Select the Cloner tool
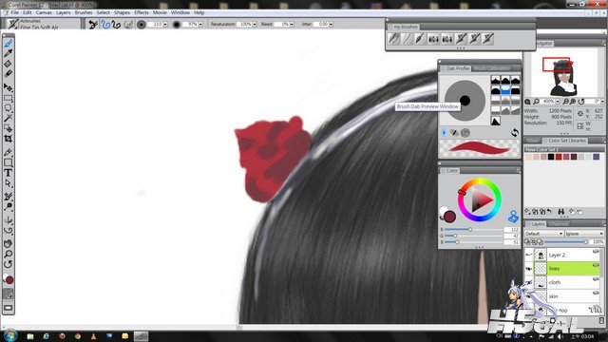 tap(9, 197)
